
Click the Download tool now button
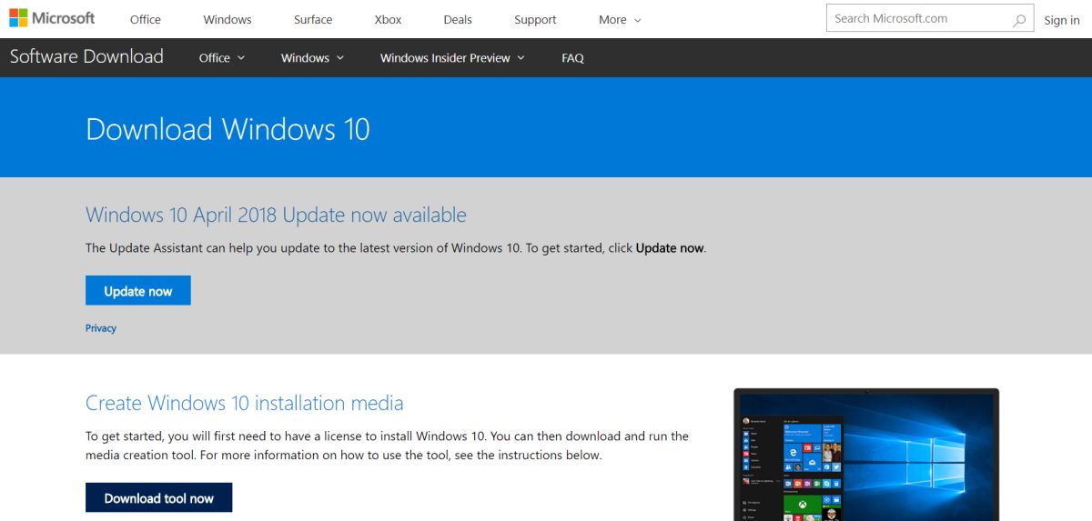pyautogui.click(x=159, y=498)
